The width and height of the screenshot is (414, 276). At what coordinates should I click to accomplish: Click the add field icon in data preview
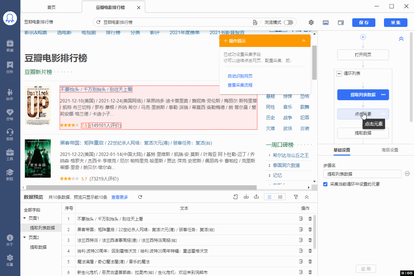(x=236, y=197)
